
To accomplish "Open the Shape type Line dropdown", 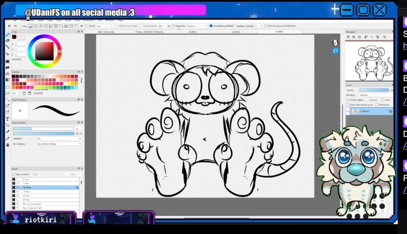I will point(105,26).
